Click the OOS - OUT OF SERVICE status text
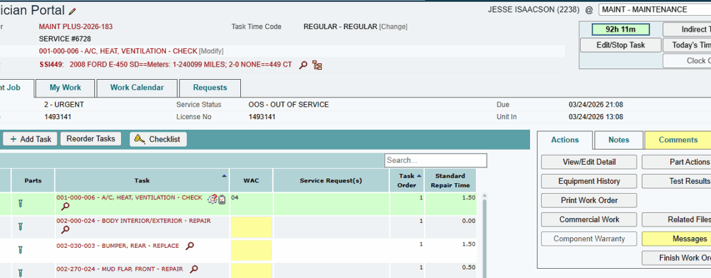This screenshot has height=278, width=711. tap(288, 105)
